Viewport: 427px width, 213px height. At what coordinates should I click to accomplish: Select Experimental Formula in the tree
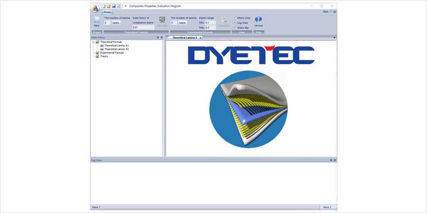tap(111, 53)
